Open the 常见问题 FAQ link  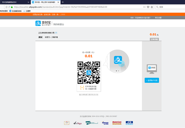(158, 18)
